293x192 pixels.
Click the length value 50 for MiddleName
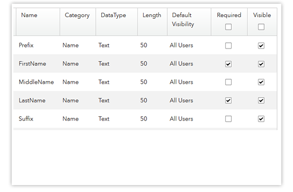click(144, 82)
